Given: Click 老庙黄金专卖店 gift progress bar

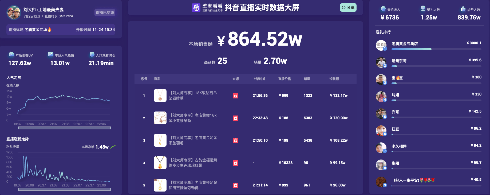Looking at the screenshot, I should [436, 49].
